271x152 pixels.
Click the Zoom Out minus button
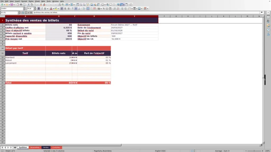[246, 151]
